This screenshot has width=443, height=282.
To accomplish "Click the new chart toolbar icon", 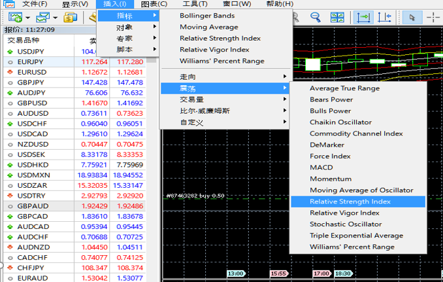I will coord(16,16).
